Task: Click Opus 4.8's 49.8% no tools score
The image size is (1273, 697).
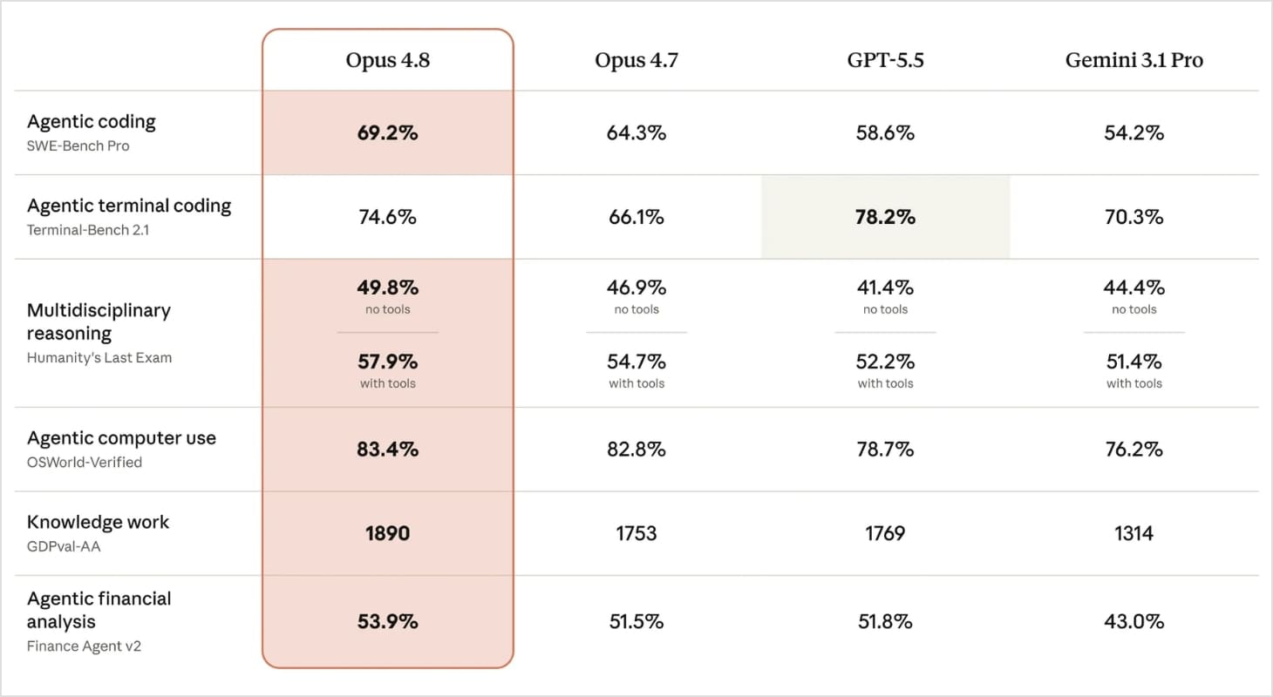Action: 388,288
